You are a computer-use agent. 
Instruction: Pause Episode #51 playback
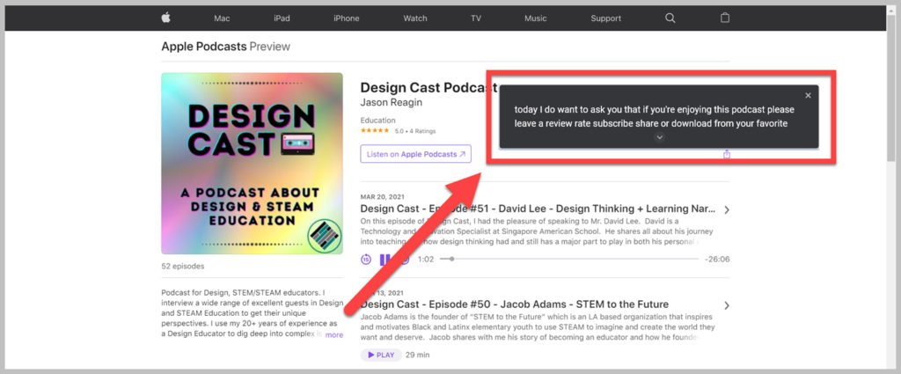point(385,259)
